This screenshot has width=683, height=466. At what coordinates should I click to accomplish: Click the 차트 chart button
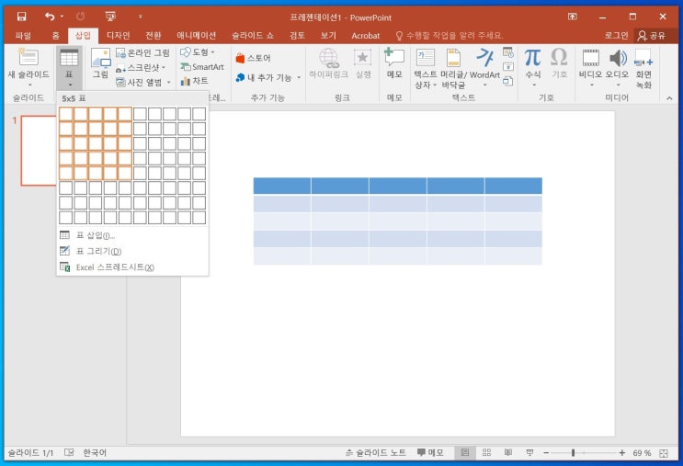click(194, 81)
